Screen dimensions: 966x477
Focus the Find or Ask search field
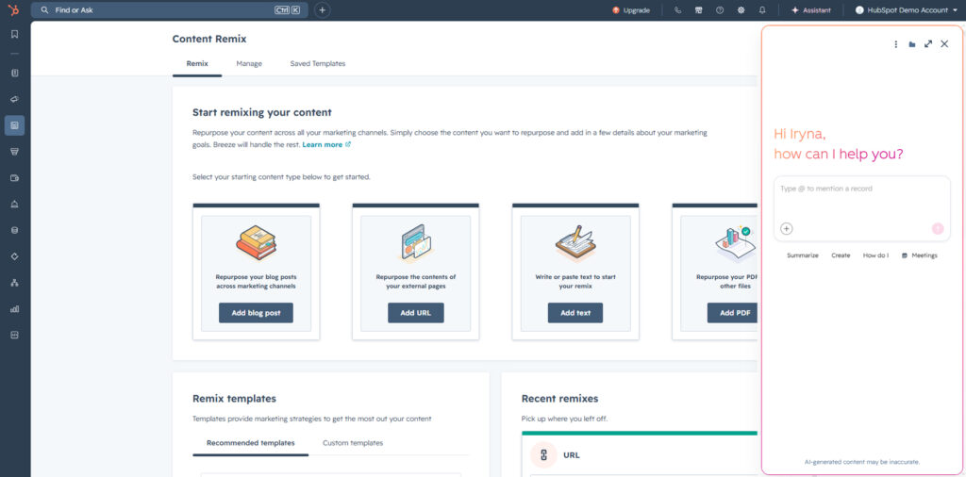point(170,9)
